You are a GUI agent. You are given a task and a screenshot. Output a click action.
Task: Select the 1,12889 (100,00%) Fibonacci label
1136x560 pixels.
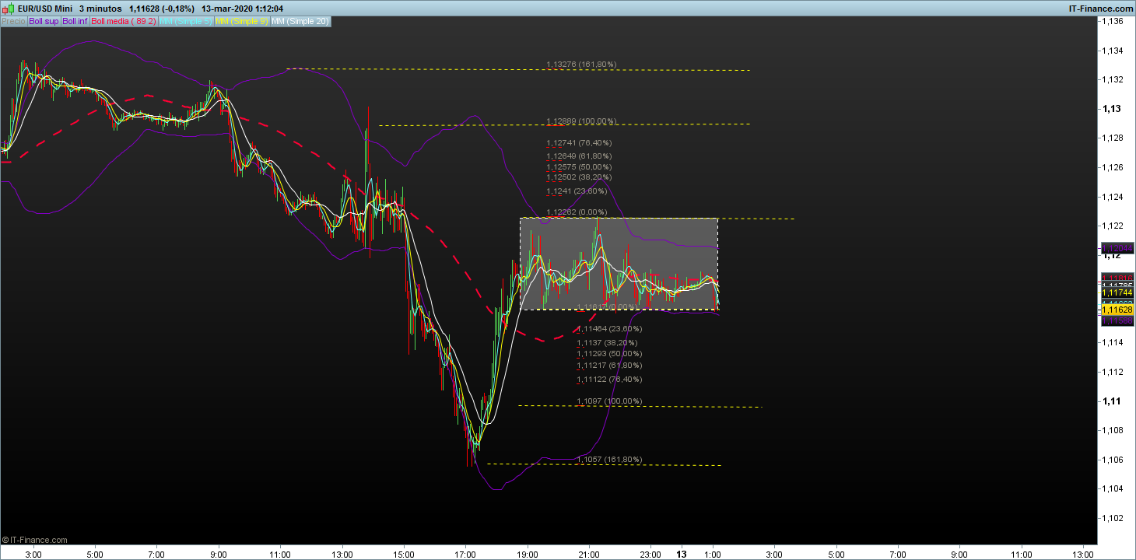click(581, 121)
